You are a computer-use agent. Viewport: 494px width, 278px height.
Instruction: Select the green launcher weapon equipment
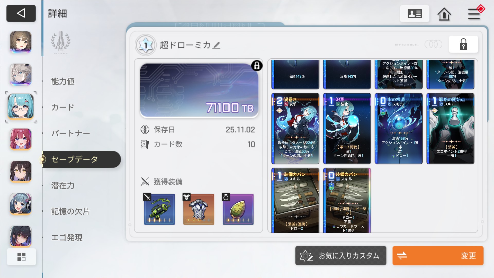tap(159, 209)
